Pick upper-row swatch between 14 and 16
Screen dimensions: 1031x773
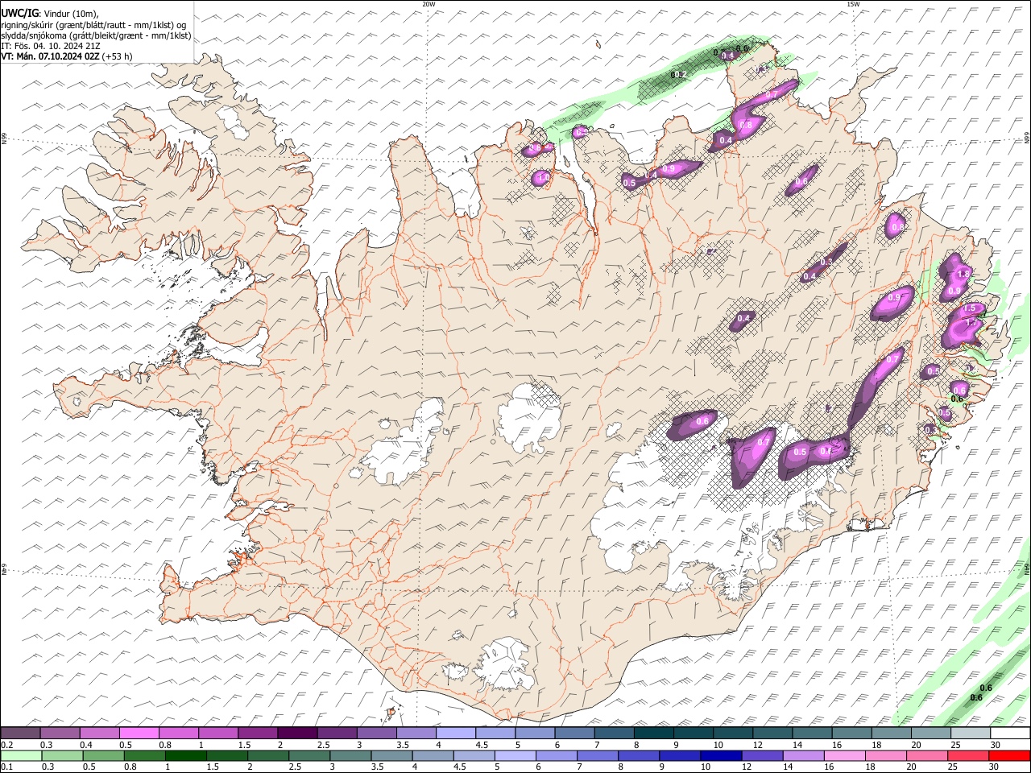[812, 734]
